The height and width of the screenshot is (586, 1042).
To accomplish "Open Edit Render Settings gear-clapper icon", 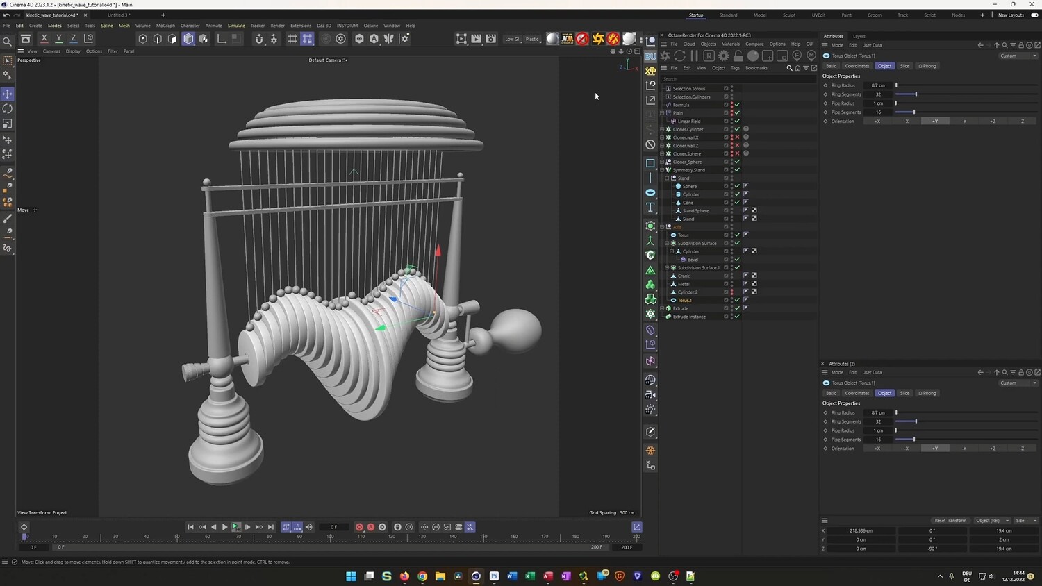I will (x=491, y=39).
